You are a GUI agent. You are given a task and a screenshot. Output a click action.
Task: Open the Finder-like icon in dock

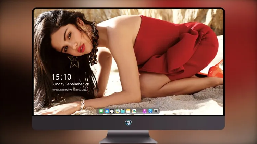tap(117, 111)
